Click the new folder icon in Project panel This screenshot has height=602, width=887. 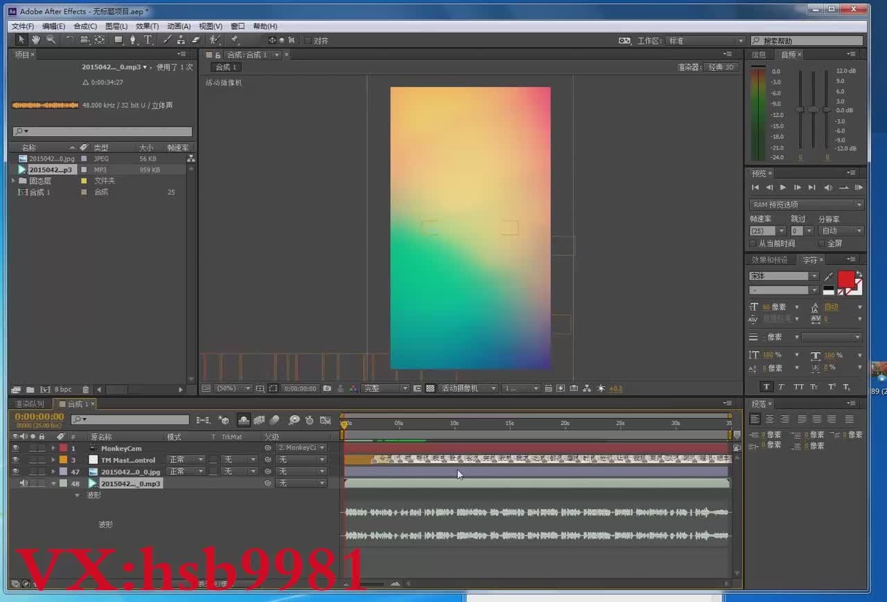click(x=30, y=390)
